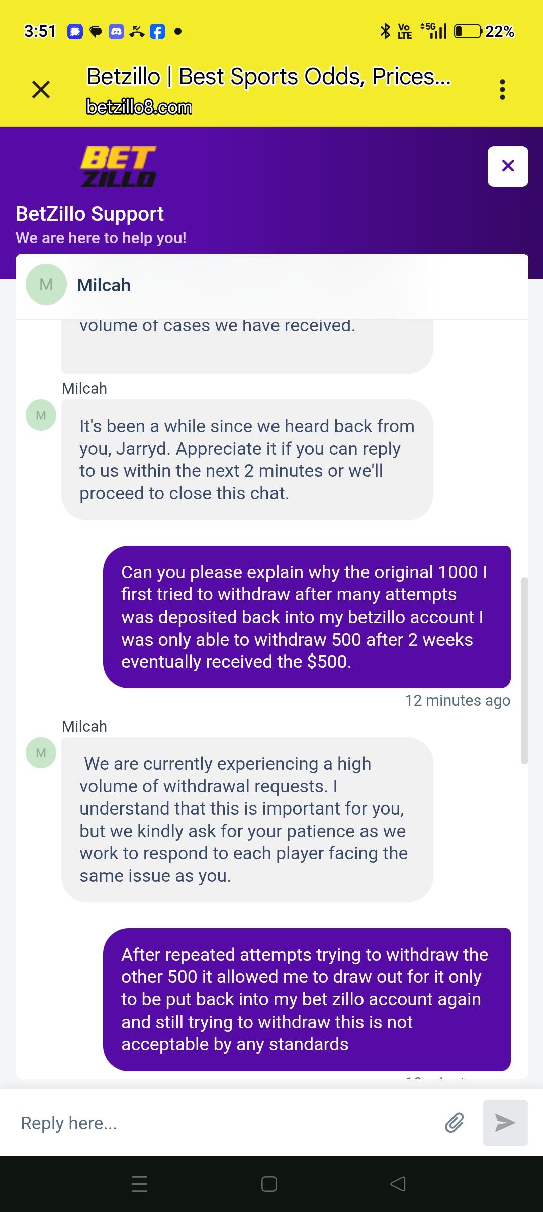Viewport: 543px width, 1212px height.
Task: Open the browser three-dot overflow menu
Action: point(502,89)
